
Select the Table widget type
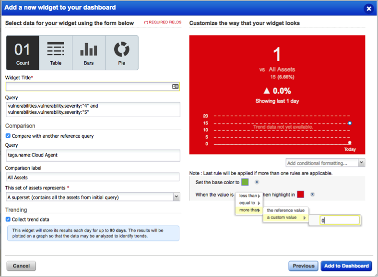[x=56, y=53]
